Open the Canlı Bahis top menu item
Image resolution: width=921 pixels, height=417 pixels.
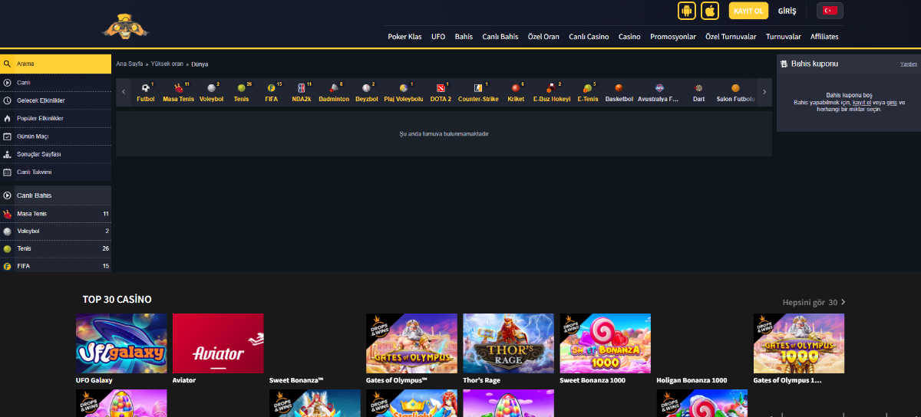coord(500,37)
